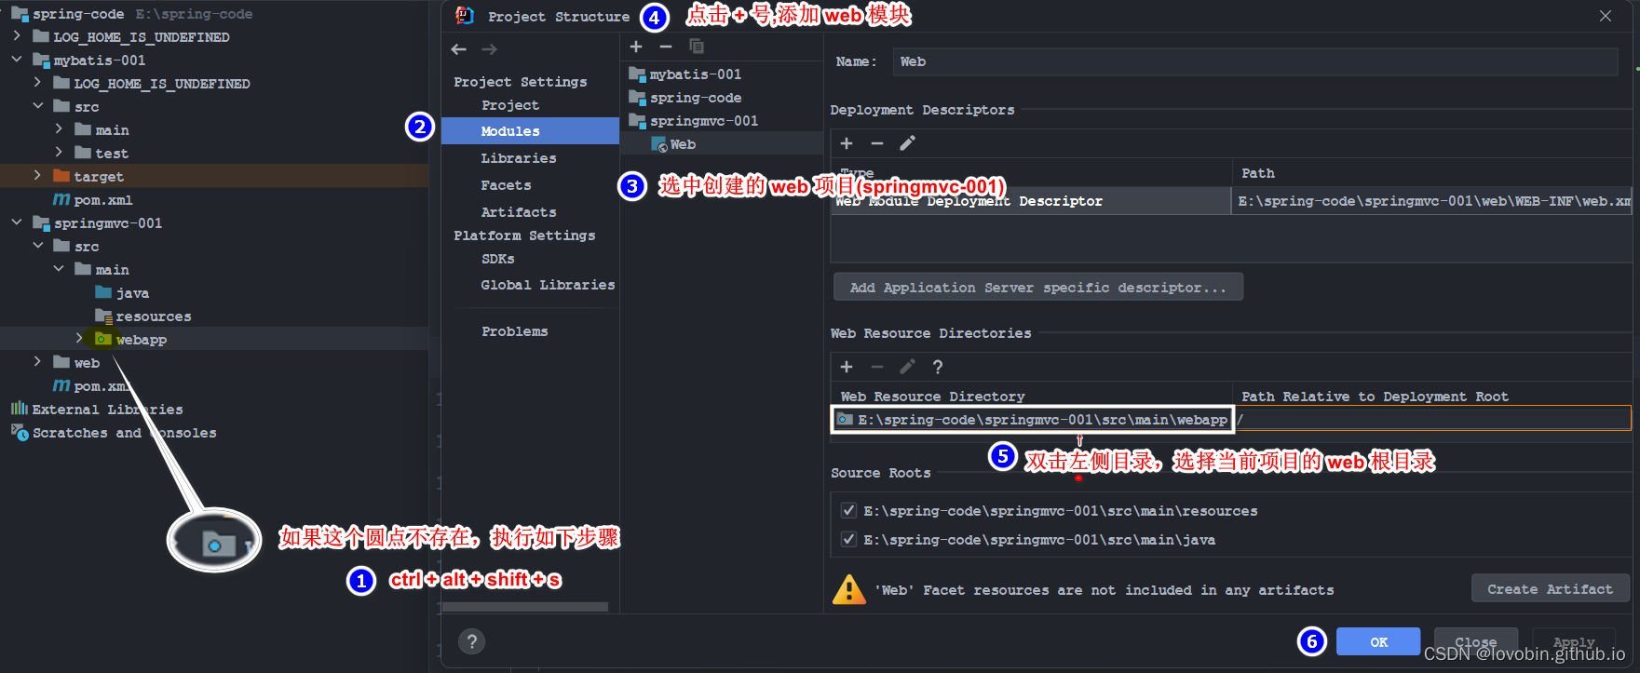Viewport: 1640px width, 673px height.
Task: Click the java source folder icon
Action: point(103,292)
